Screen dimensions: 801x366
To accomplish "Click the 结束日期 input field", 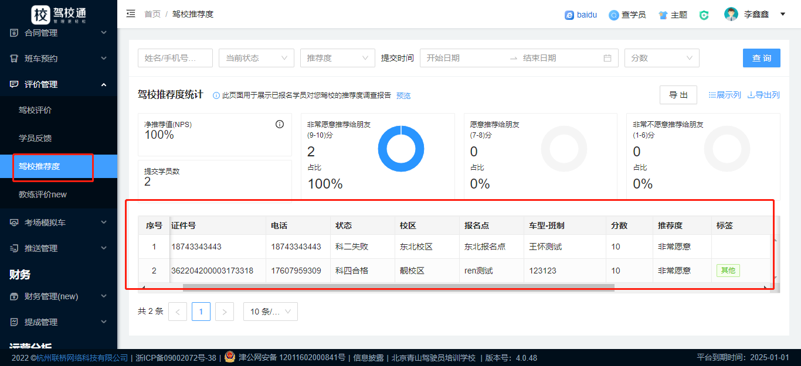I will pyautogui.click(x=560, y=58).
